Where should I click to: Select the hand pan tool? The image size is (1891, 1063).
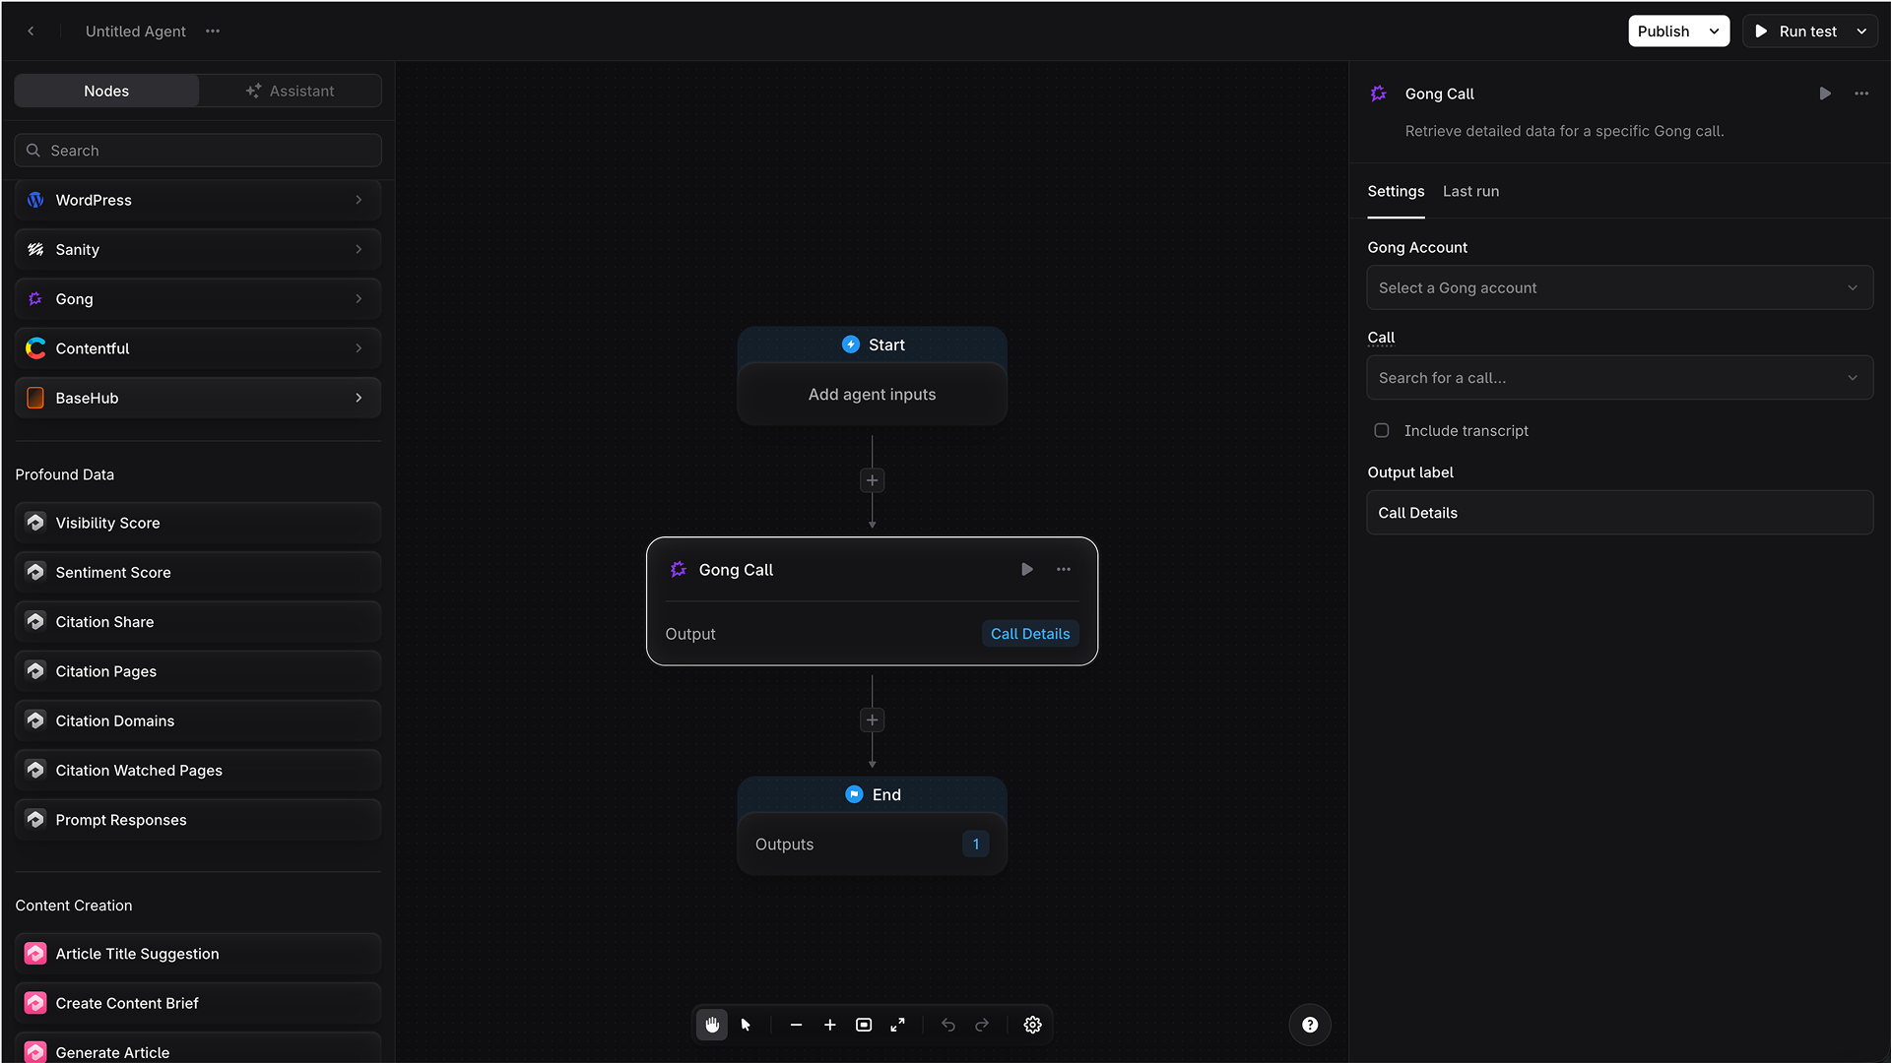tap(712, 1025)
